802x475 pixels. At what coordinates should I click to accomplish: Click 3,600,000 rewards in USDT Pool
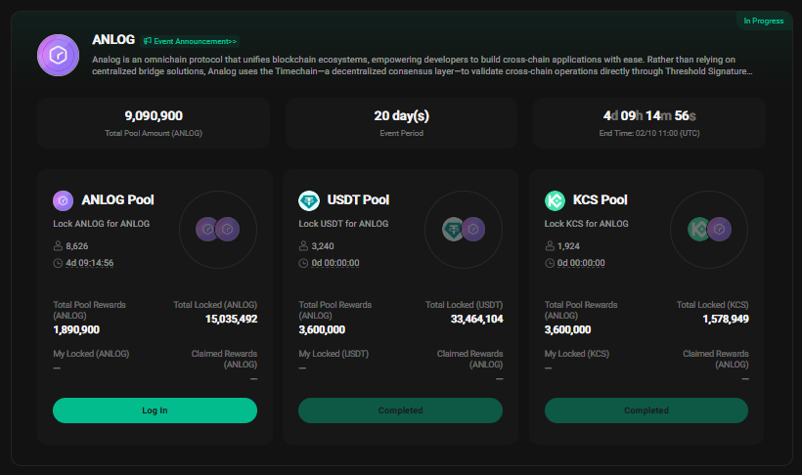[x=322, y=329]
